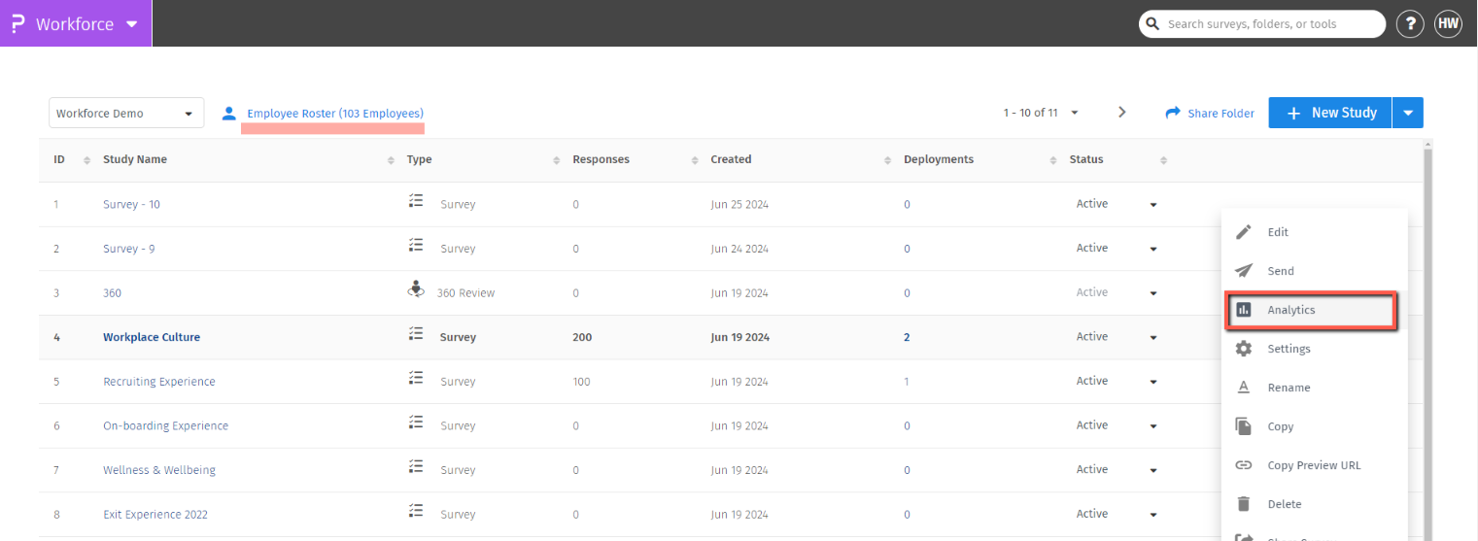Click the Edit pencil icon in menu
The width and height of the screenshot is (1478, 541).
pos(1243,232)
